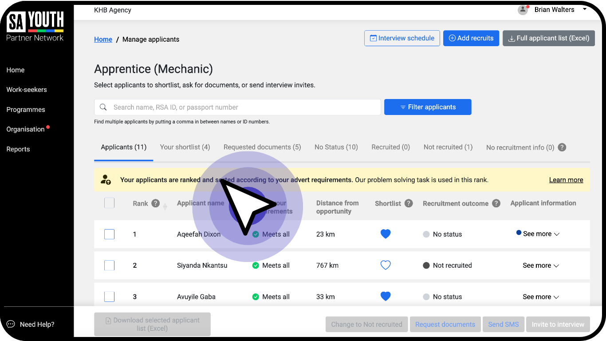
Task: Remove Aqeefah Dixon from shortlist via heart
Action: pyautogui.click(x=386, y=234)
